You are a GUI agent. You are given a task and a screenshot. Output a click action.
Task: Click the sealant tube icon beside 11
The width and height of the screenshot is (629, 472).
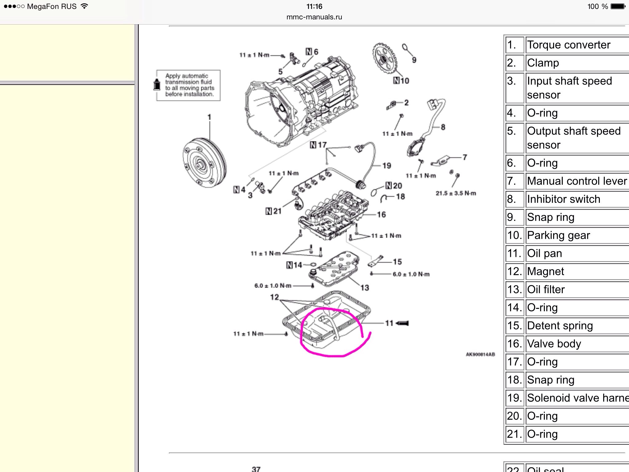click(x=402, y=323)
